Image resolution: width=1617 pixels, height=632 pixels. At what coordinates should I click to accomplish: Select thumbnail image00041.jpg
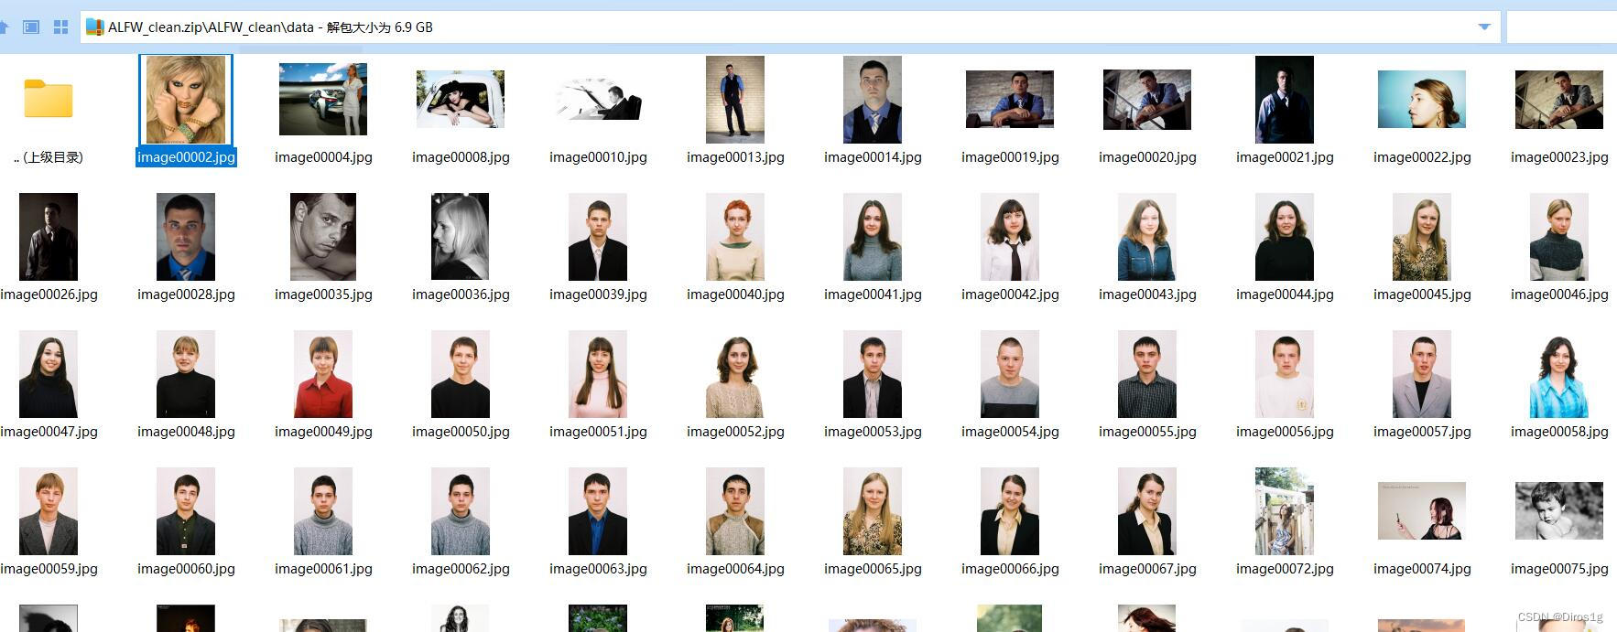pyautogui.click(x=873, y=236)
